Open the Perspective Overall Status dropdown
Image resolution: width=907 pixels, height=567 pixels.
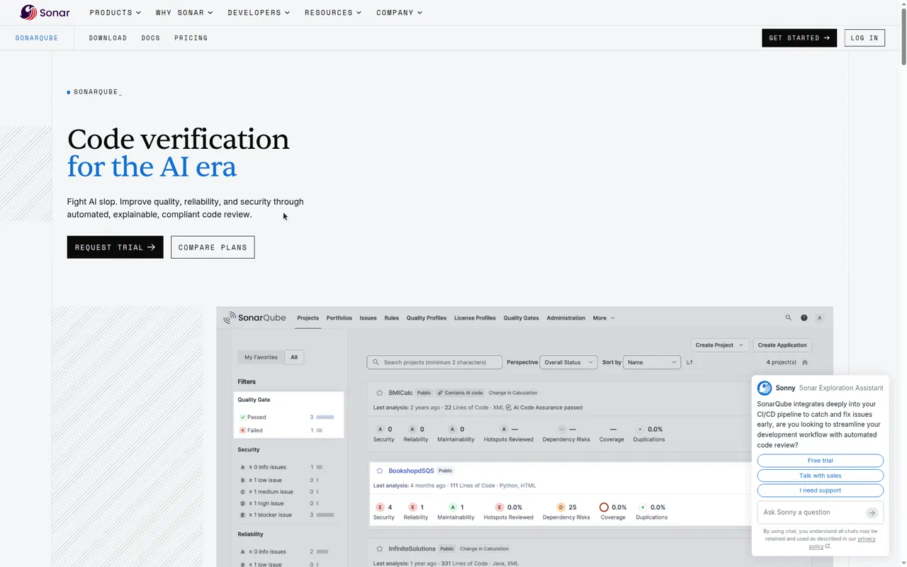pyautogui.click(x=568, y=362)
